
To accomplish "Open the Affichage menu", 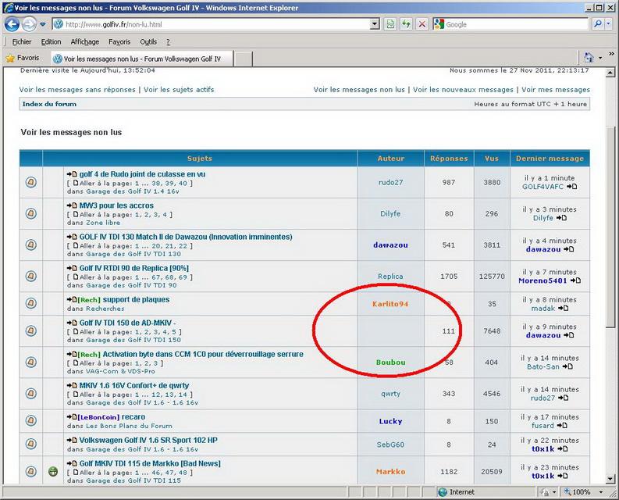I will 85,42.
